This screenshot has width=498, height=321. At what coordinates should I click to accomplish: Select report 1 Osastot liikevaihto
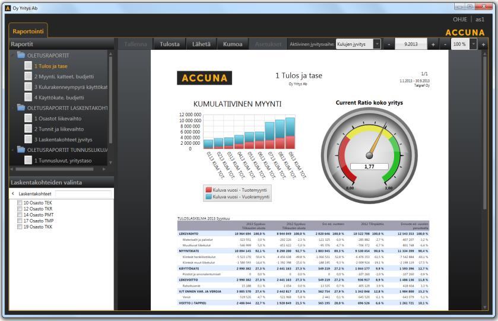coord(58,119)
